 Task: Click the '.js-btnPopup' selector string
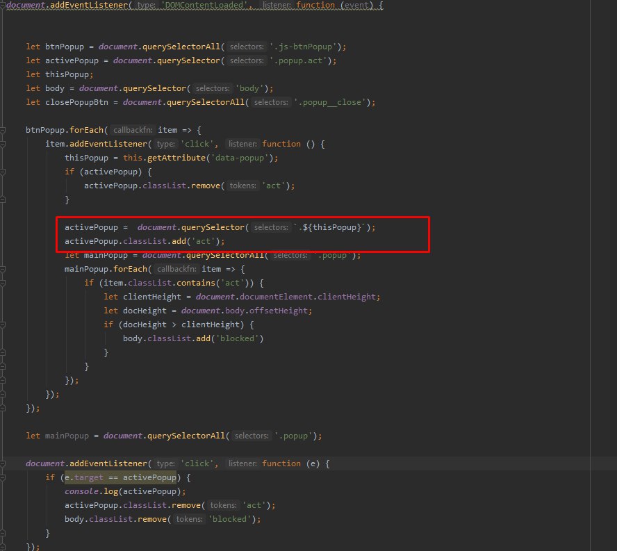click(x=303, y=47)
